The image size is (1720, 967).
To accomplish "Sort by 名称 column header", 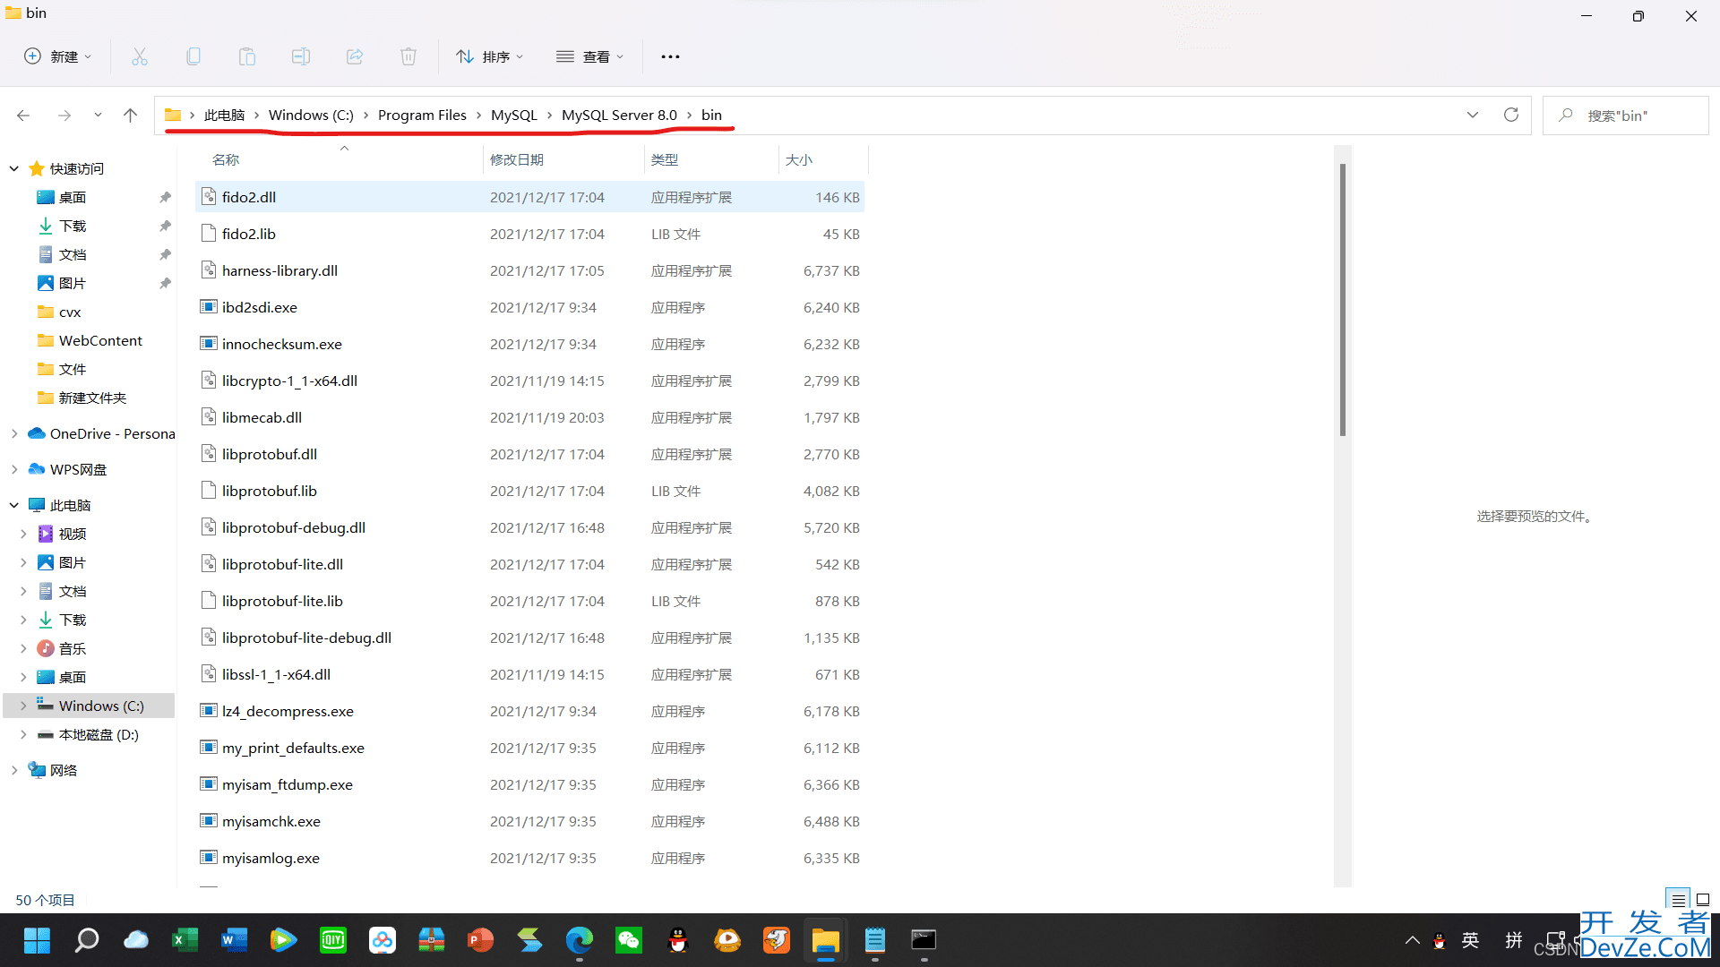I will [x=226, y=159].
